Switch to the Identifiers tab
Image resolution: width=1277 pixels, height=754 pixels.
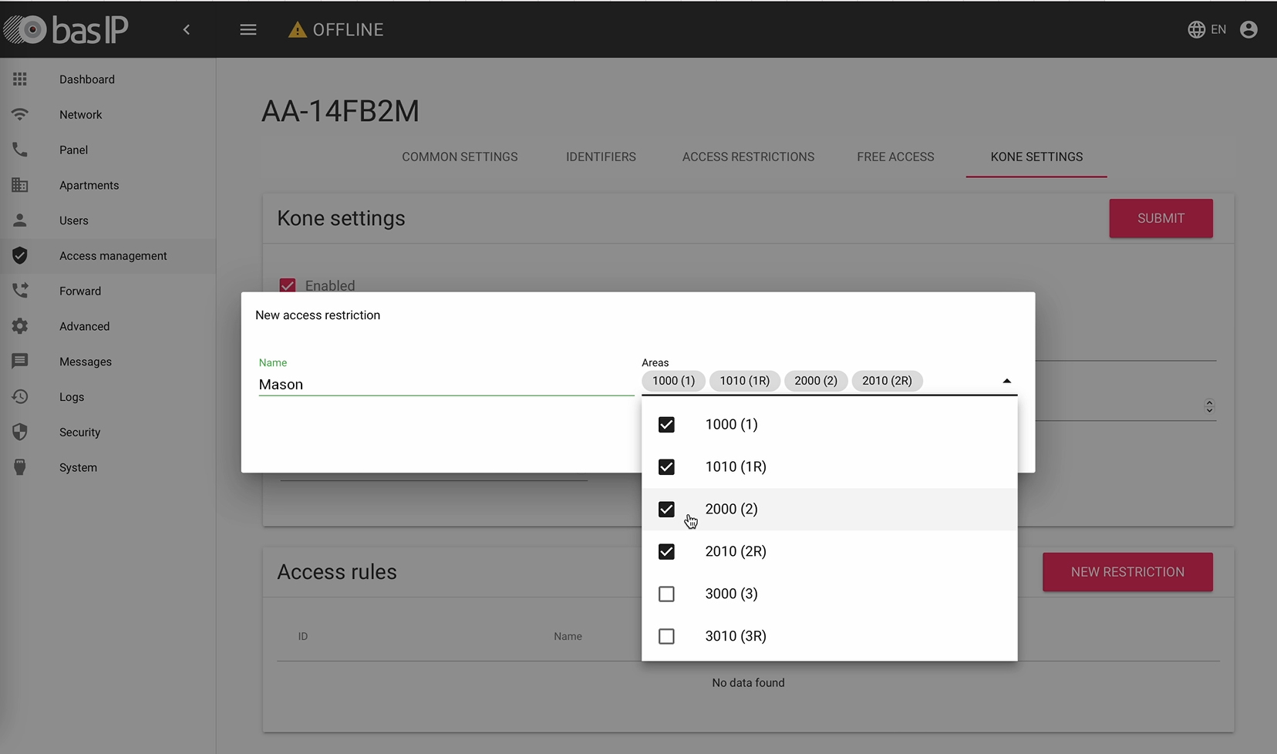(x=601, y=157)
